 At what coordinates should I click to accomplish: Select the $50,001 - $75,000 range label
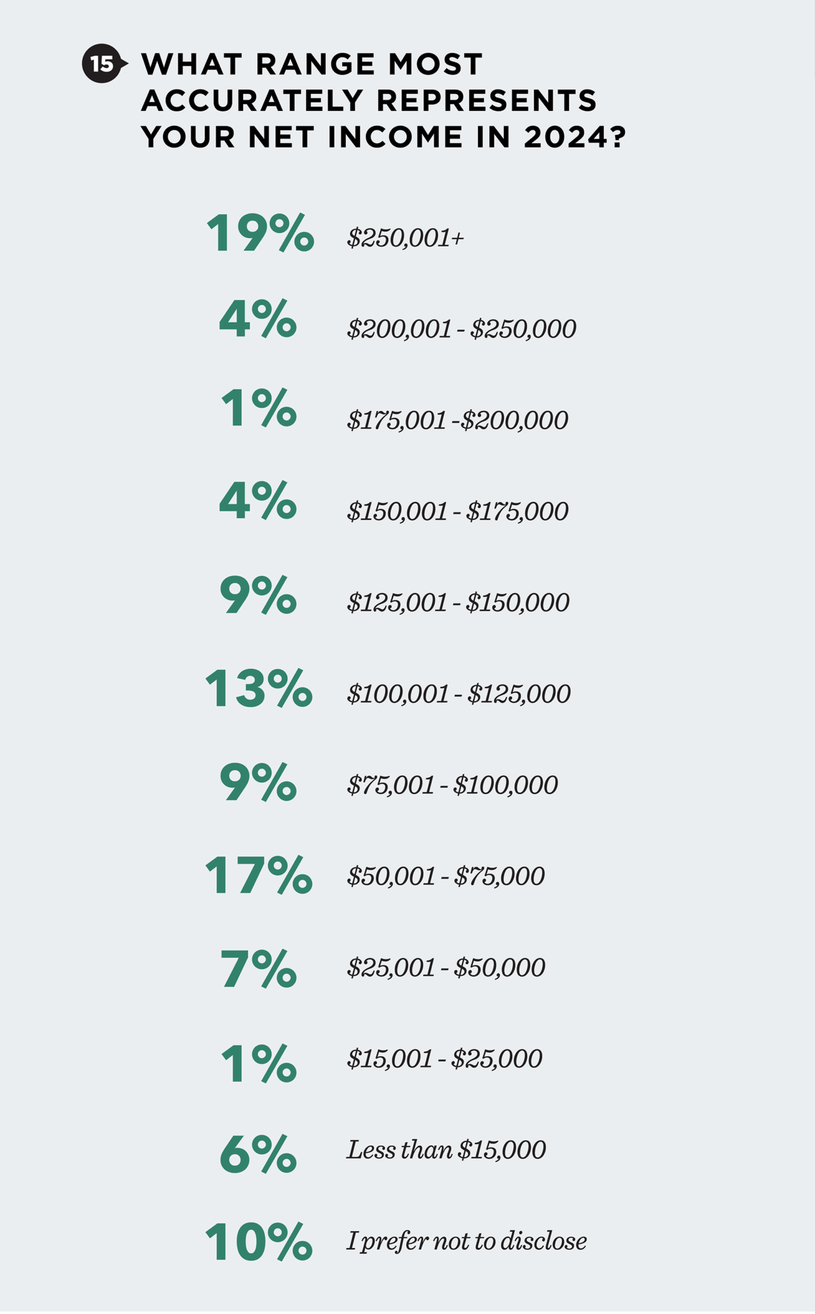point(445,876)
